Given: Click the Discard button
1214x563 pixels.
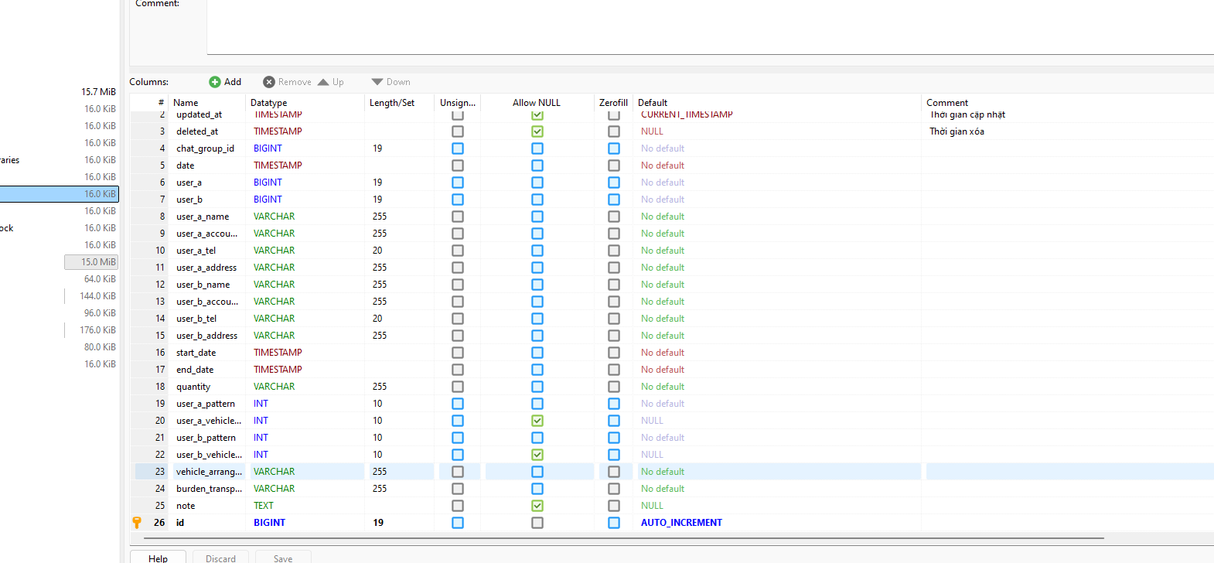Looking at the screenshot, I should 220,558.
